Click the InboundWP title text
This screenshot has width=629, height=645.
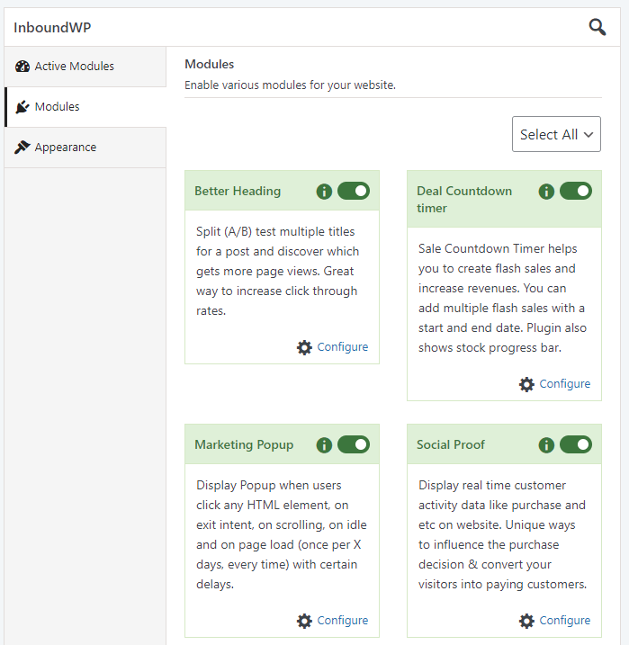[52, 28]
